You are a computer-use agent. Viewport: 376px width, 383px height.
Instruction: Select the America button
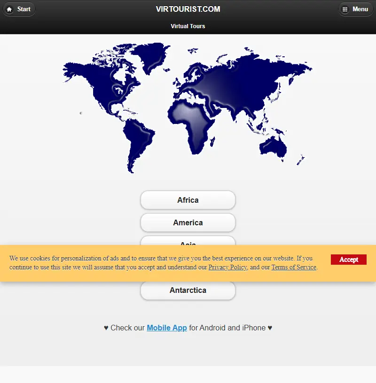coord(188,222)
